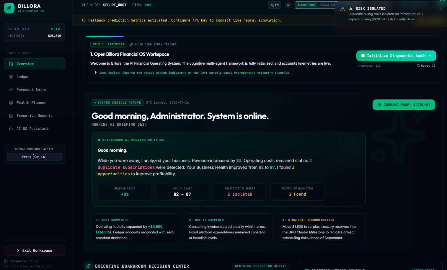The width and height of the screenshot is (447, 270).
Task: Click the Billora sparkle logo icon
Action: (x=9, y=8)
